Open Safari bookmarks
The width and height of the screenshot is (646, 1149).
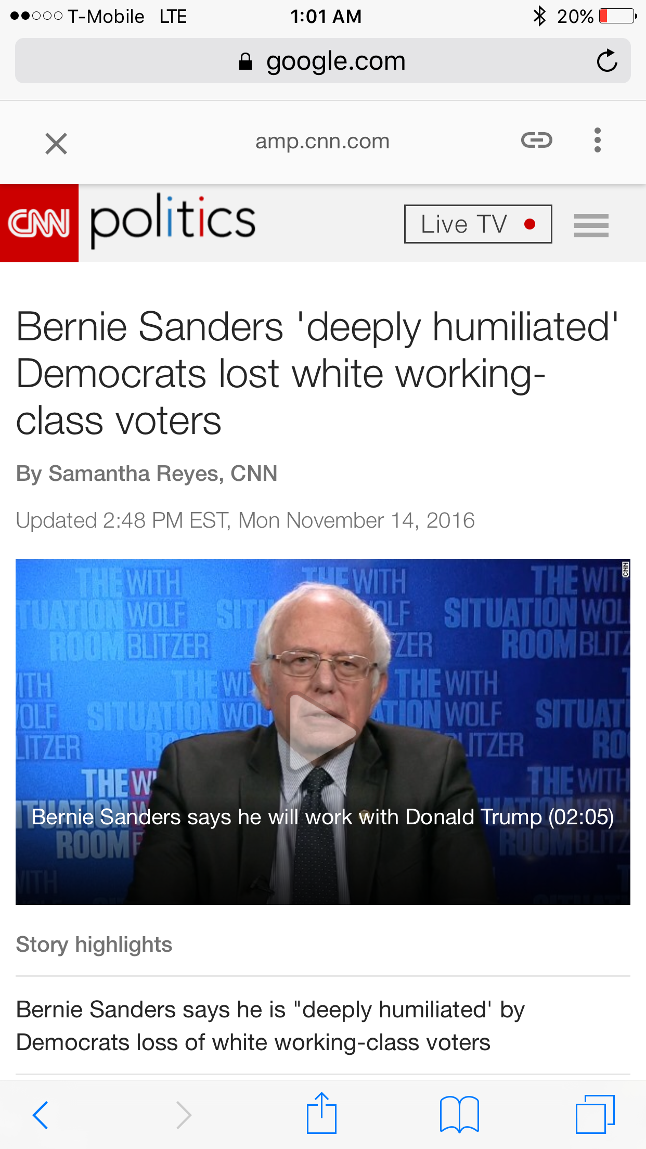click(459, 1114)
